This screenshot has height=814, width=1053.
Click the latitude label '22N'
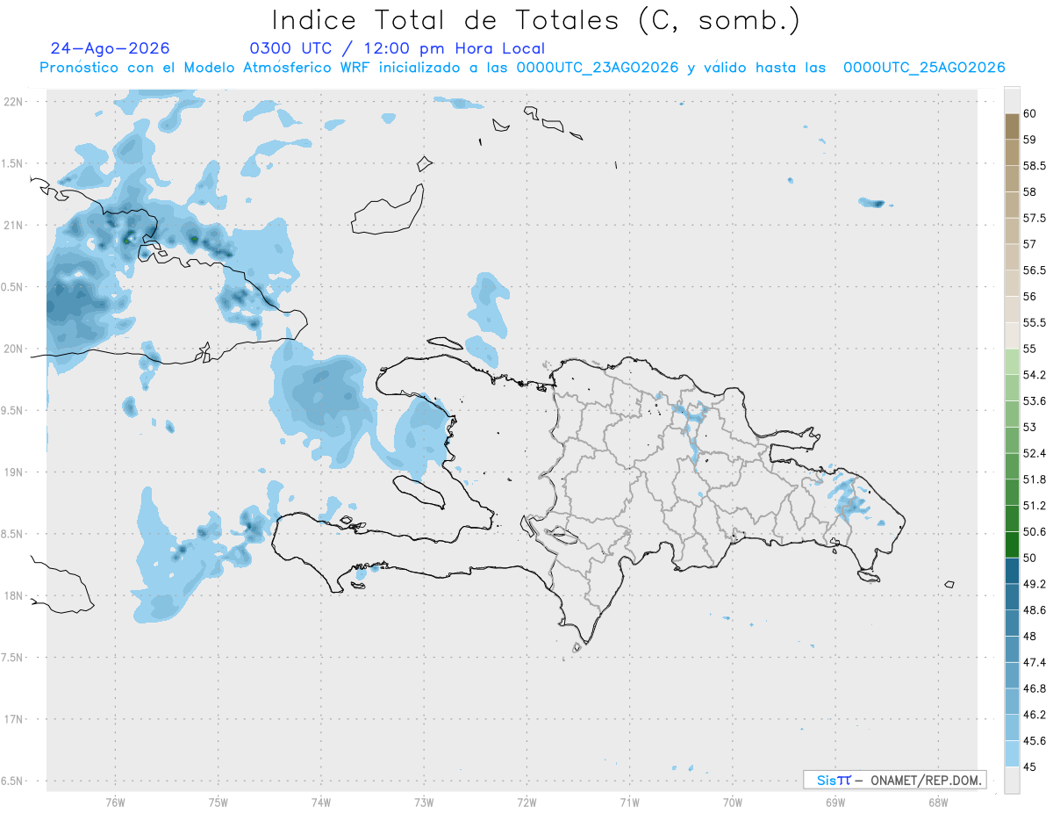tap(14, 101)
